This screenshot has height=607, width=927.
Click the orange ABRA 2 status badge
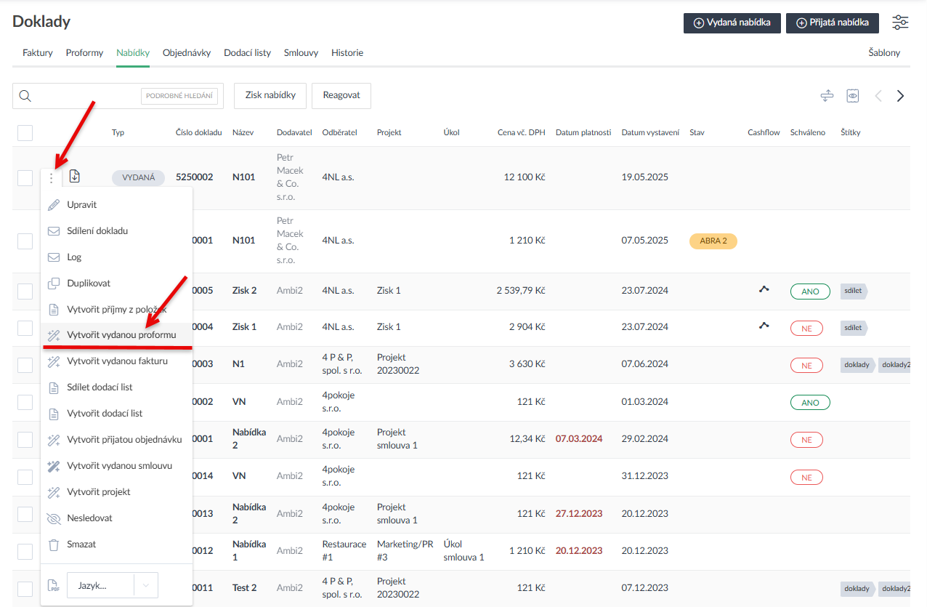713,241
